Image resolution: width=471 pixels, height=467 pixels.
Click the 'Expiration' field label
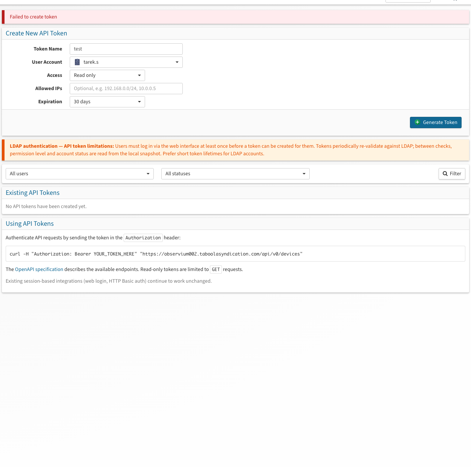[x=50, y=102]
